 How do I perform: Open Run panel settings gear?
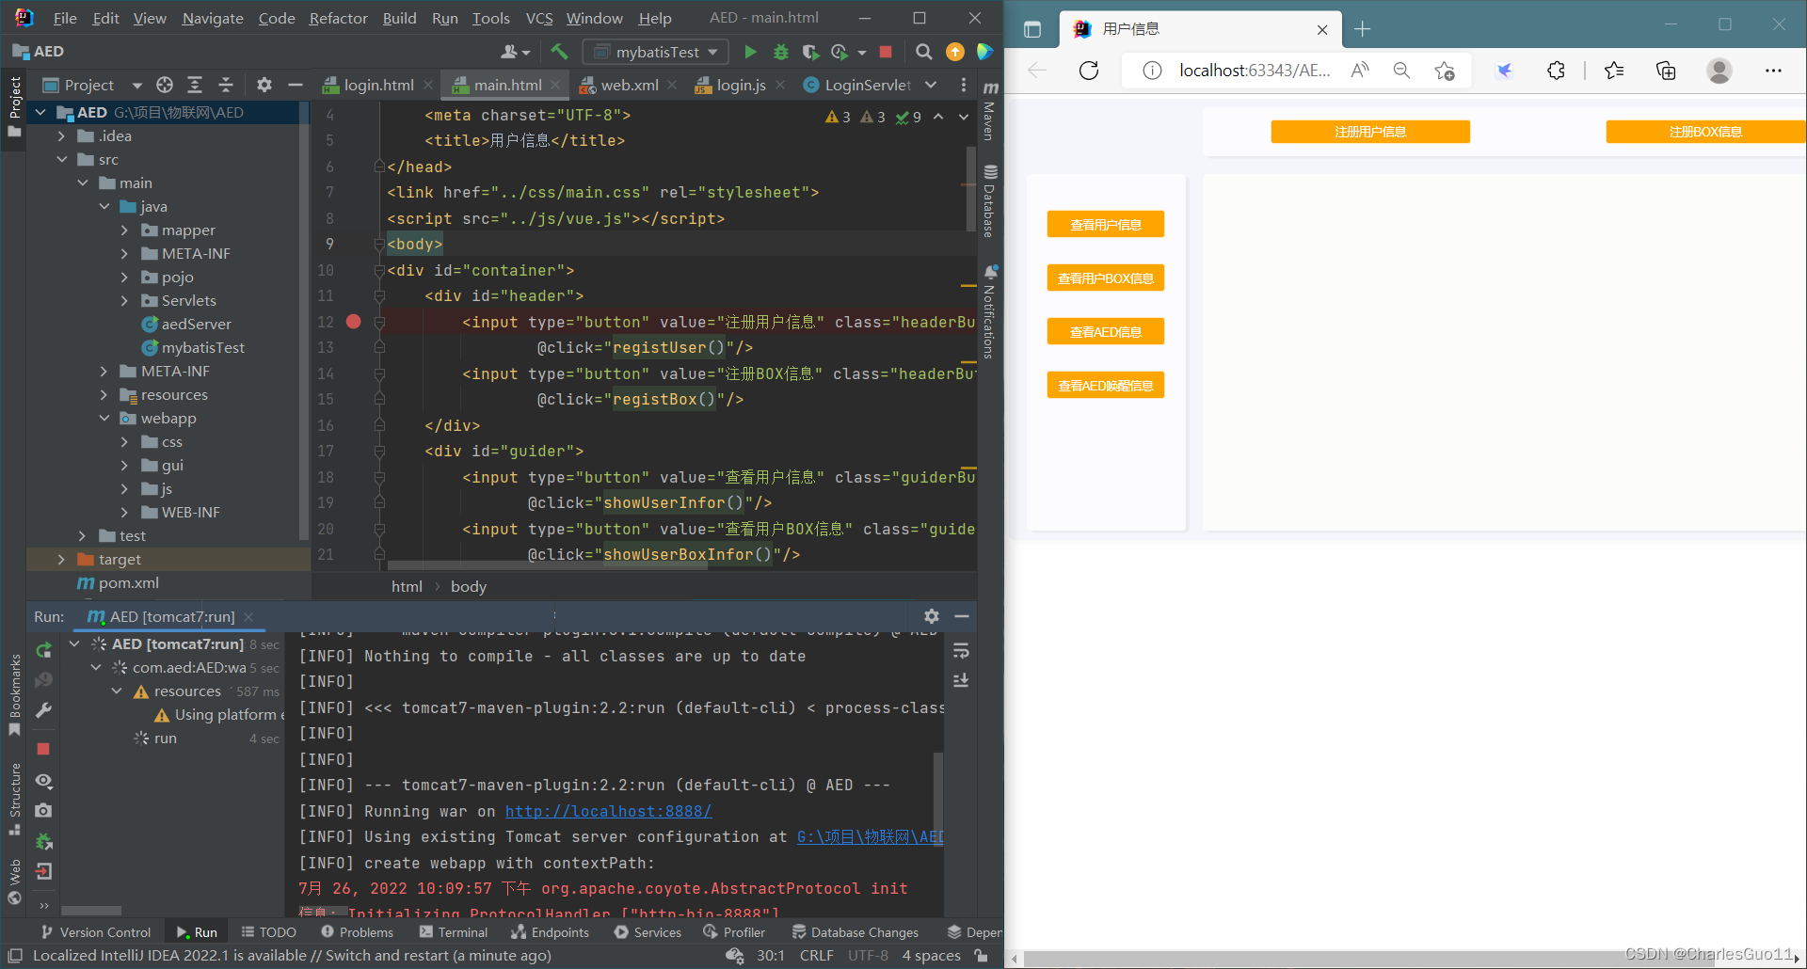click(931, 616)
